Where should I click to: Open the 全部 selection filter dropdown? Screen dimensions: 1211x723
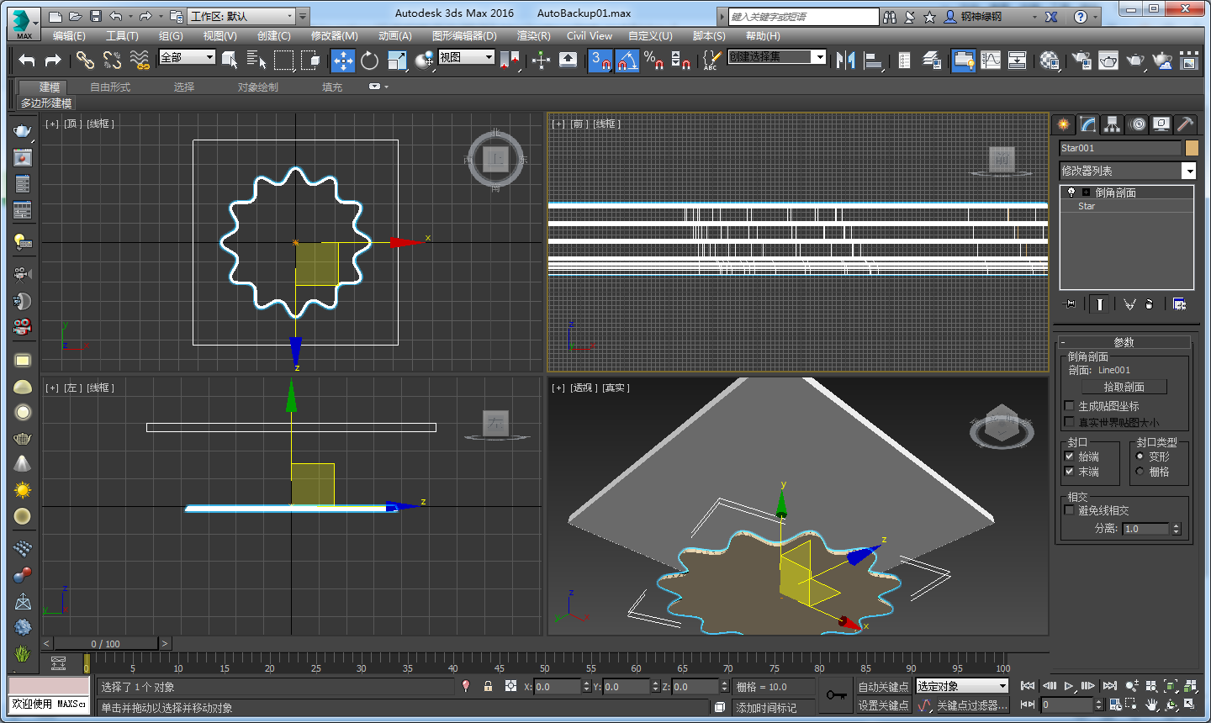pos(188,57)
